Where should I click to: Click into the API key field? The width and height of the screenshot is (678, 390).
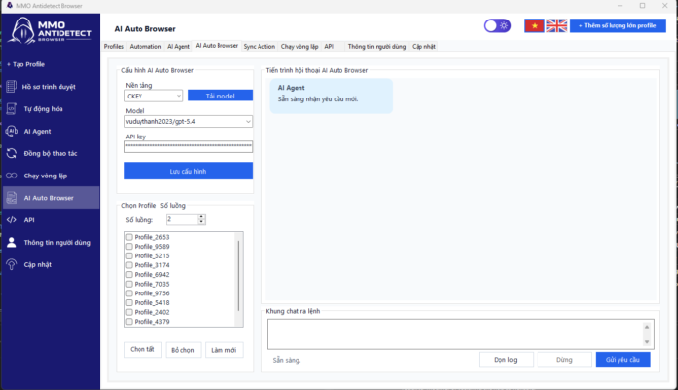pos(188,146)
